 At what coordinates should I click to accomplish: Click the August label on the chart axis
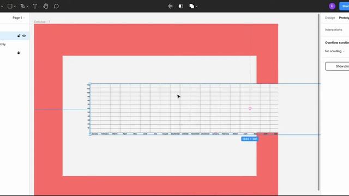coord(165,134)
